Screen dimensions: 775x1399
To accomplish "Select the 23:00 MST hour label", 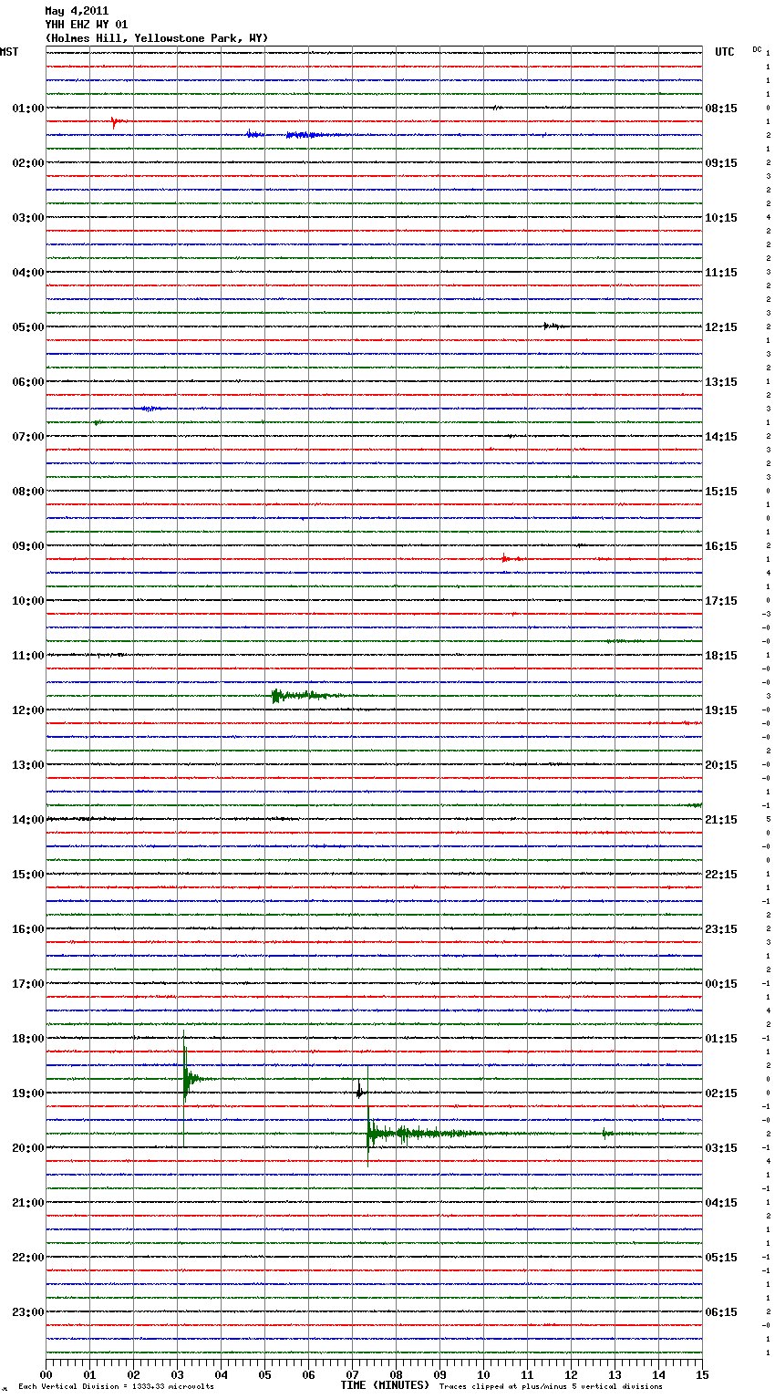I will [x=28, y=1312].
